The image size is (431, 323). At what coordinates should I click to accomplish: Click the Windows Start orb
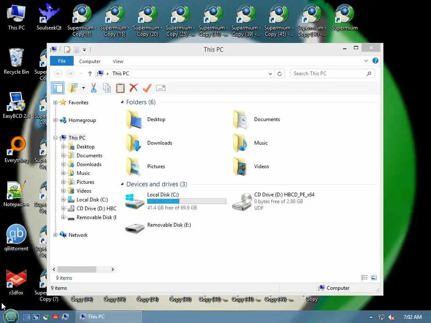pyautogui.click(x=11, y=316)
